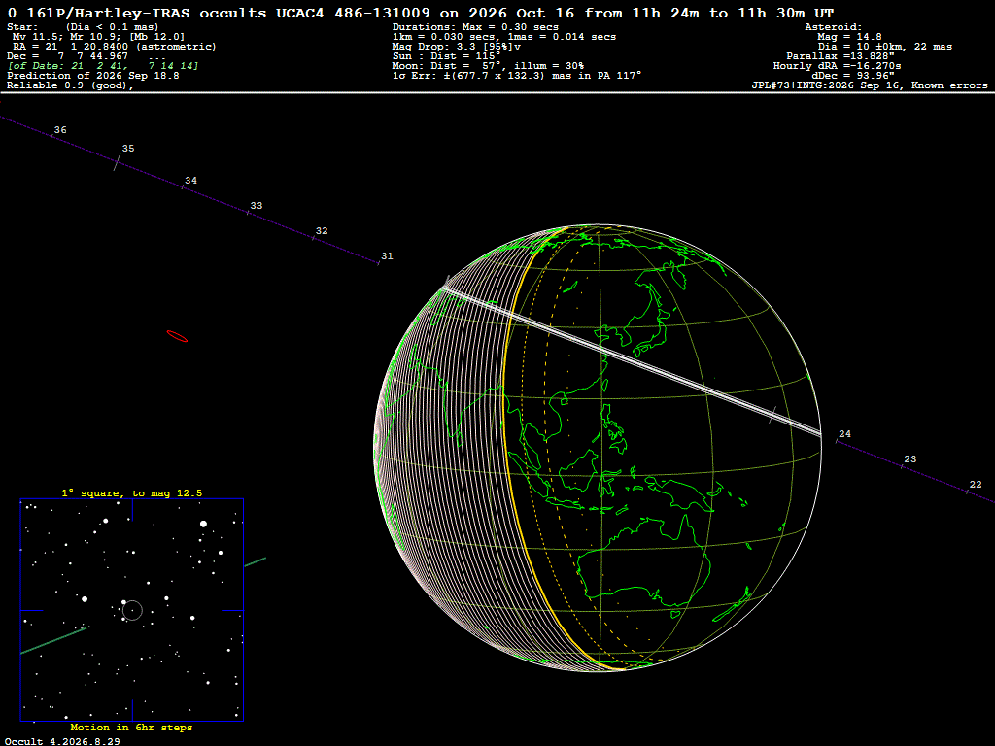Click minute marker 36 on shadow path
Viewport: 995px width, 746px height.
click(x=59, y=130)
